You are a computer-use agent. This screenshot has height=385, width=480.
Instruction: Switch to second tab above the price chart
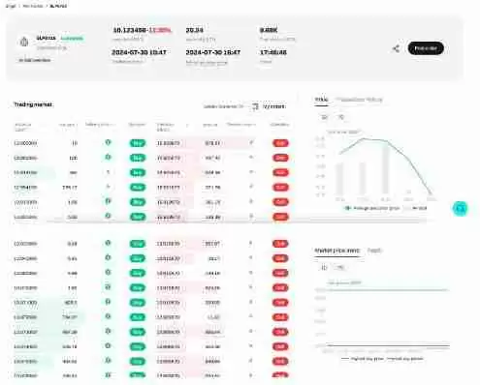coord(359,100)
